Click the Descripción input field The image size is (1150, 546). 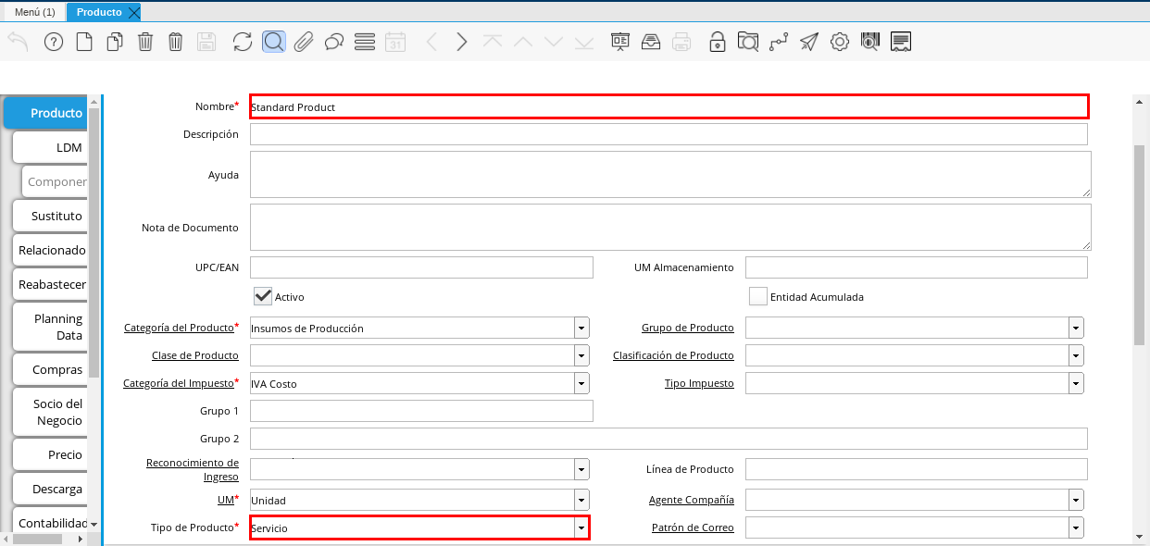click(x=669, y=134)
